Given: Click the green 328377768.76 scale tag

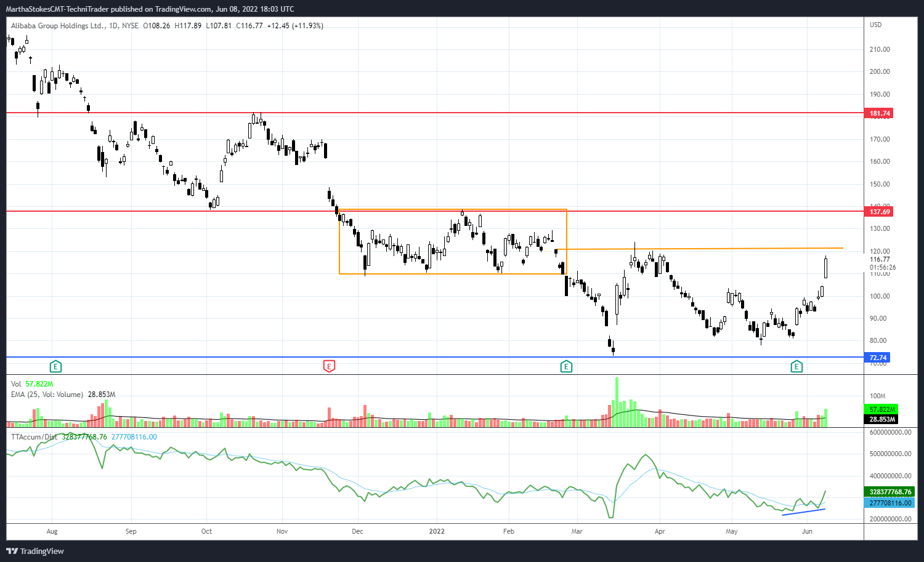Looking at the screenshot, I should click(x=890, y=492).
